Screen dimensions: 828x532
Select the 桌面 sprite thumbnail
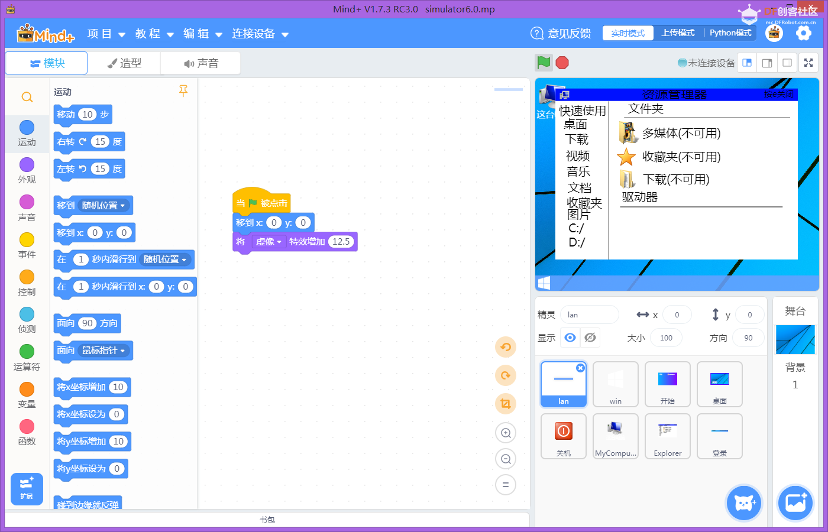coord(720,384)
